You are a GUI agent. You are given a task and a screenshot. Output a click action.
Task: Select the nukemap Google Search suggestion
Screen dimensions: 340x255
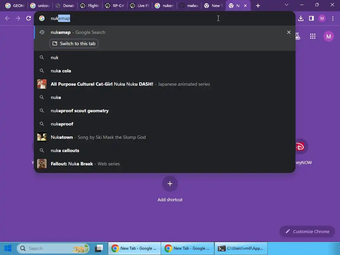(165, 32)
